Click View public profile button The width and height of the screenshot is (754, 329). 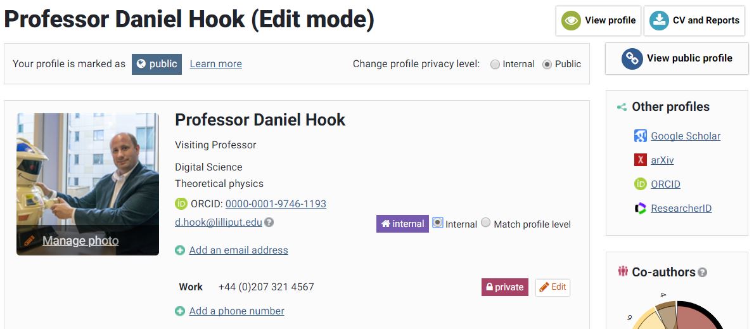676,58
